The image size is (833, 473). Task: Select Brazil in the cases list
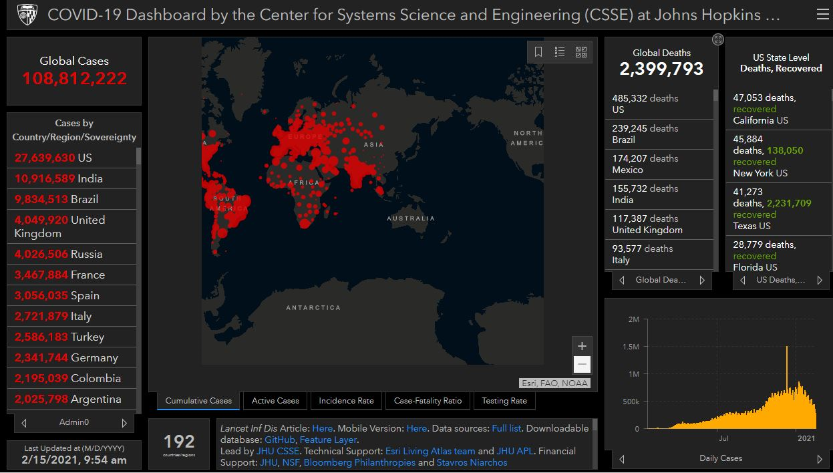(x=71, y=199)
